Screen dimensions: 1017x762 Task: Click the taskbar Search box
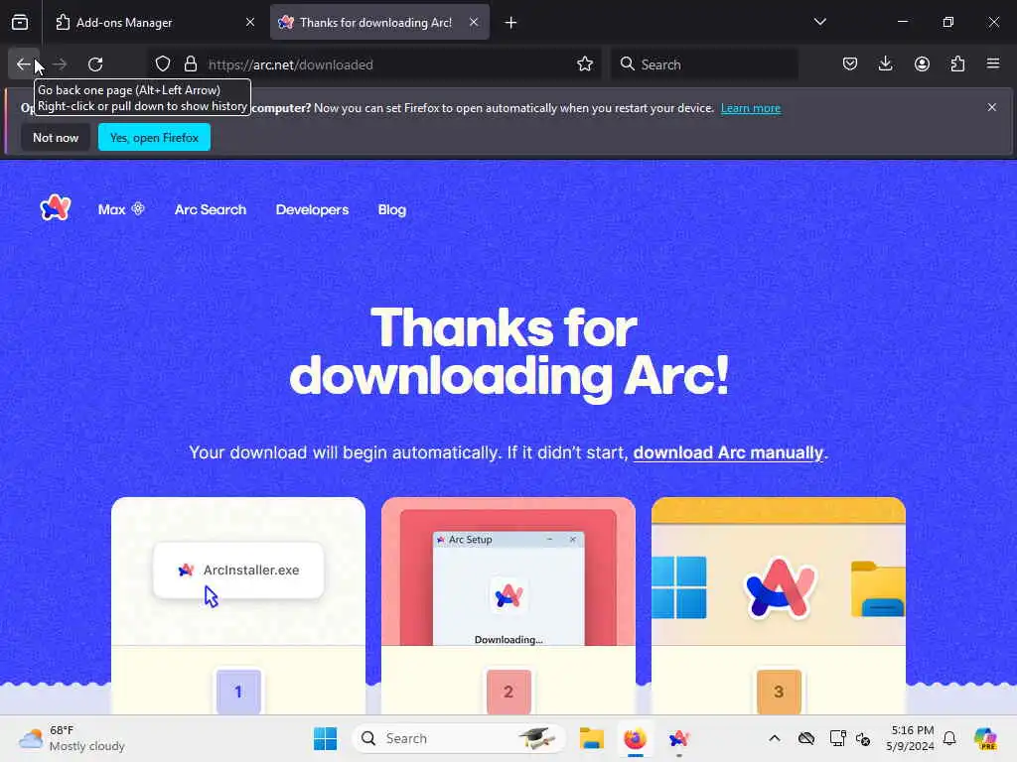[x=458, y=738]
